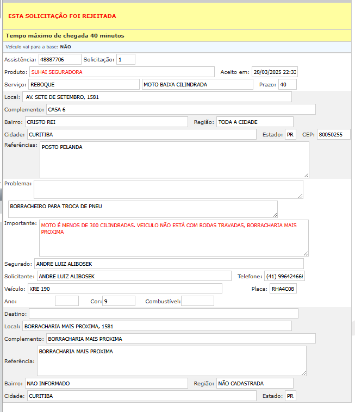
Task: Click the Região field showing NÃO CADASTRADA
Action: coord(254,383)
